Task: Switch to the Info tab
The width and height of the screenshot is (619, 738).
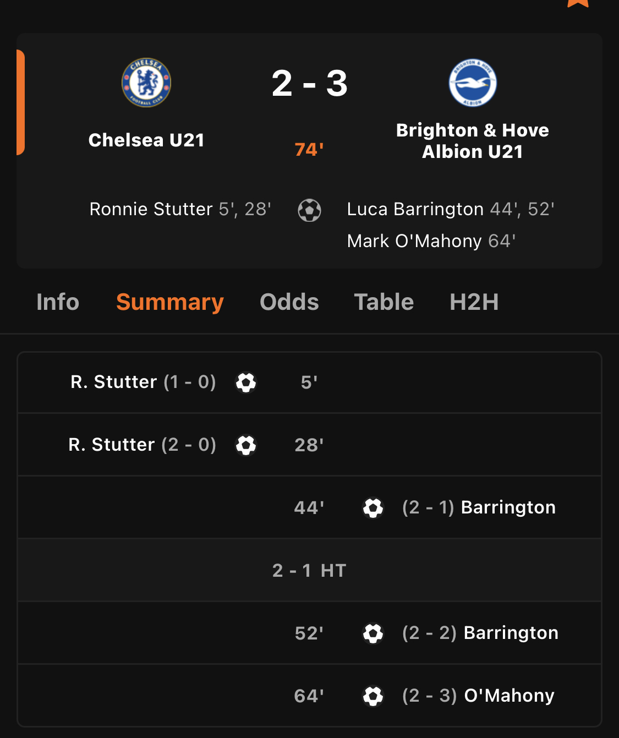Action: 58,302
